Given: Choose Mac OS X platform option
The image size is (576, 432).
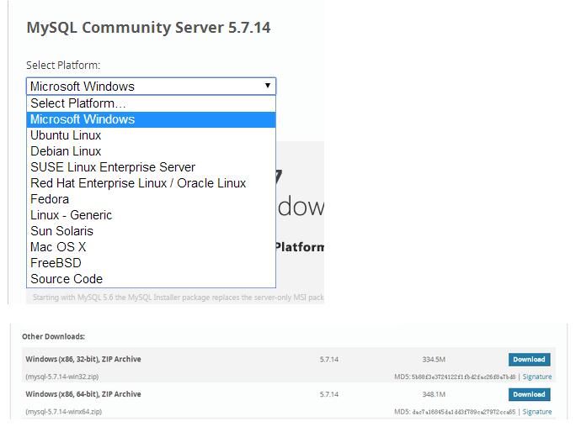Looking at the screenshot, I should tap(58, 247).
